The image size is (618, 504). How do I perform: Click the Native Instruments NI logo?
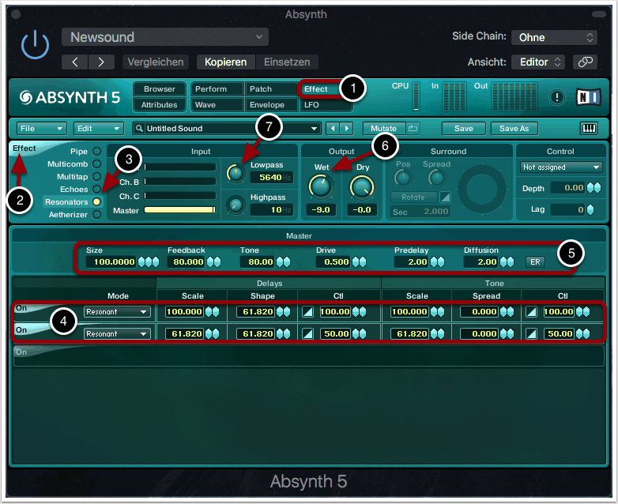coord(588,97)
